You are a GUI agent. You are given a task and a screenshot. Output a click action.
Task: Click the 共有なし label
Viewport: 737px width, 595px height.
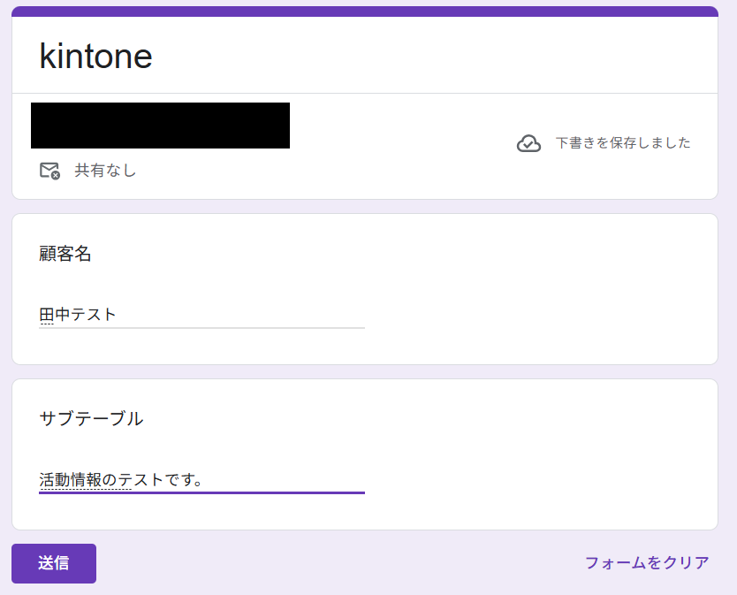pyautogui.click(x=105, y=171)
